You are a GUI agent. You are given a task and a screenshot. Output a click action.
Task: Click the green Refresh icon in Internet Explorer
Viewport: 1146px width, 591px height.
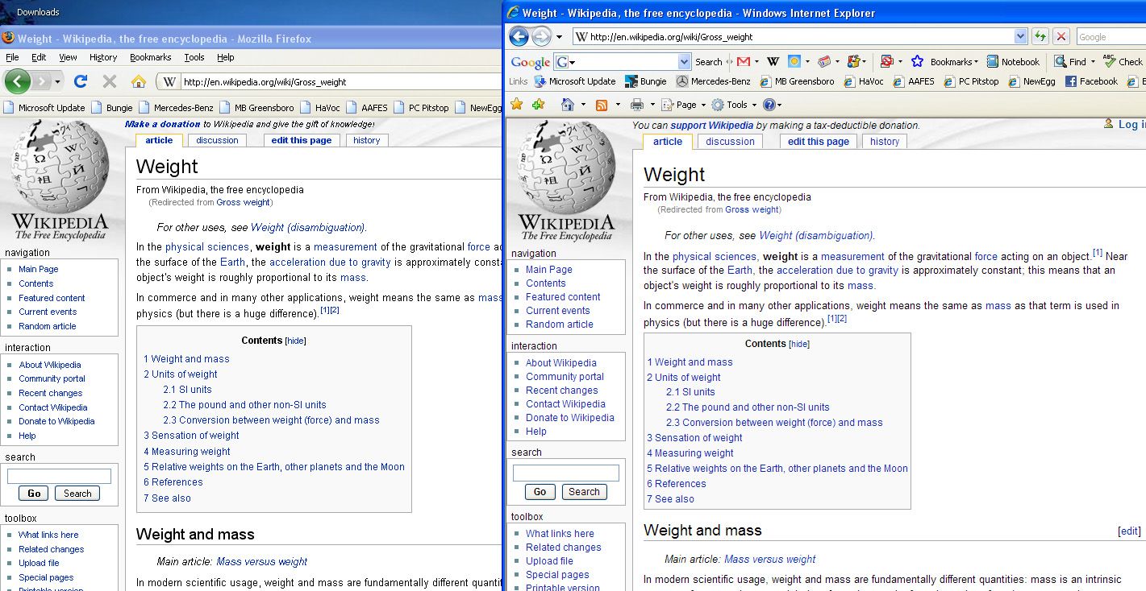click(x=1040, y=36)
